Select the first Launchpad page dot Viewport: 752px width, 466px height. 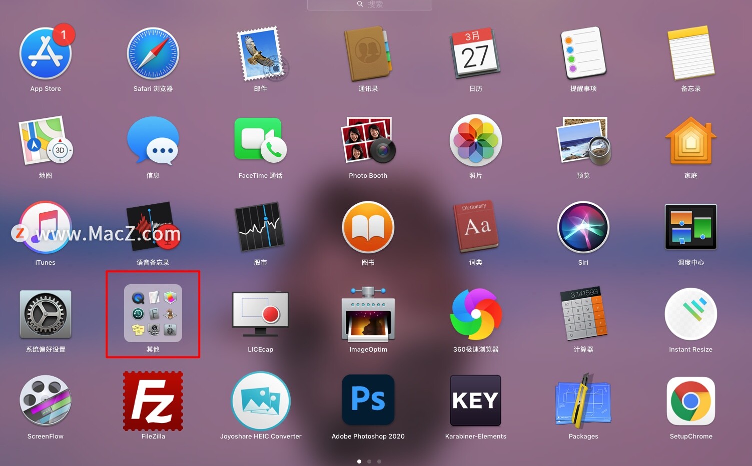point(359,462)
